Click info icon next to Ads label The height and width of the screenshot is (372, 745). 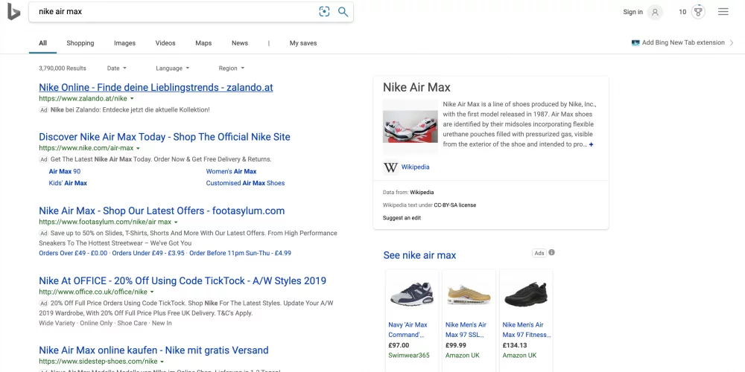[x=551, y=252]
